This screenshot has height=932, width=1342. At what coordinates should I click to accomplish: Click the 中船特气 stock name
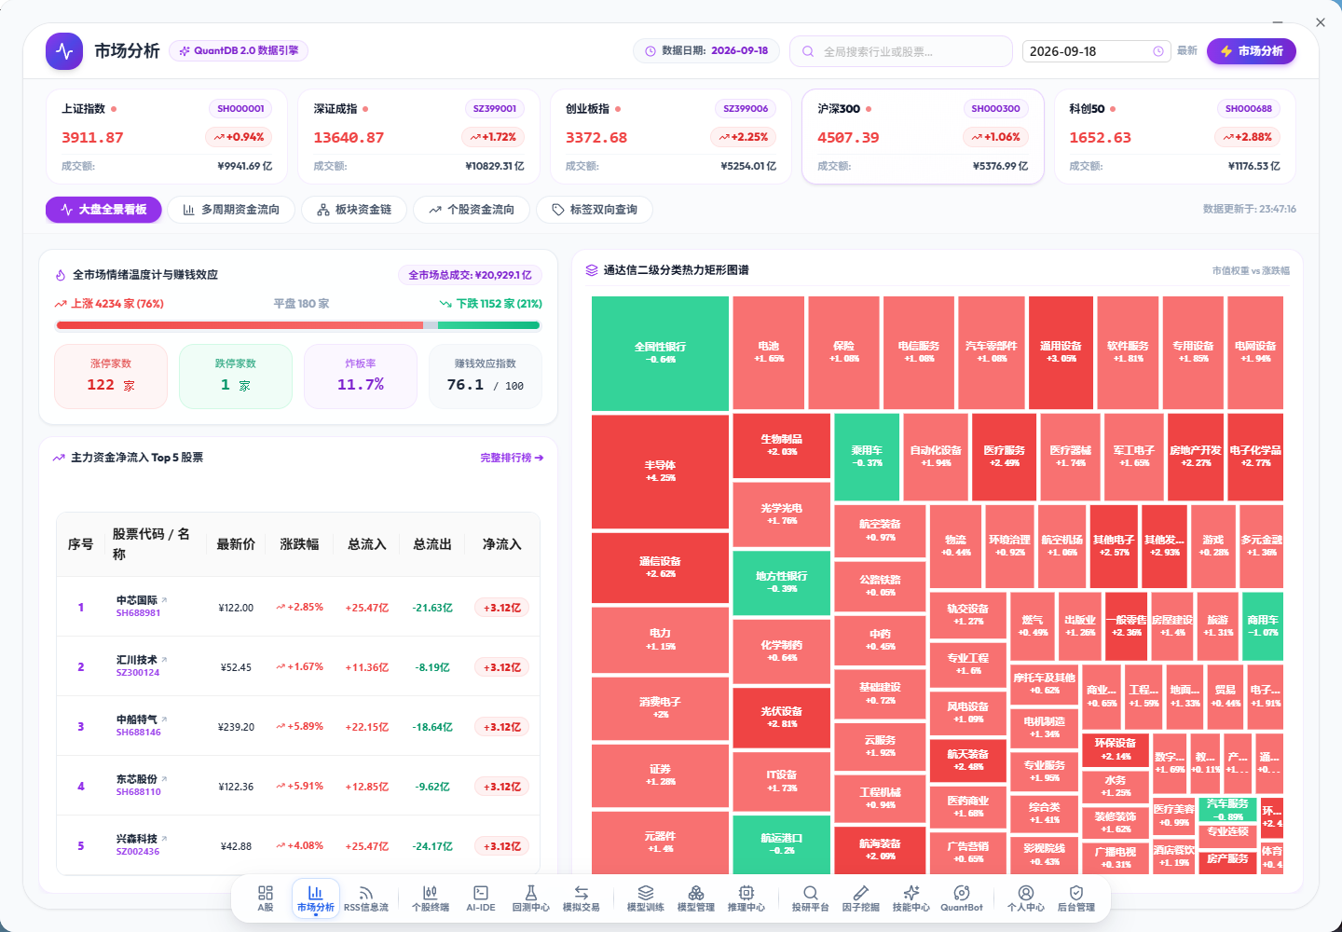[x=137, y=720]
